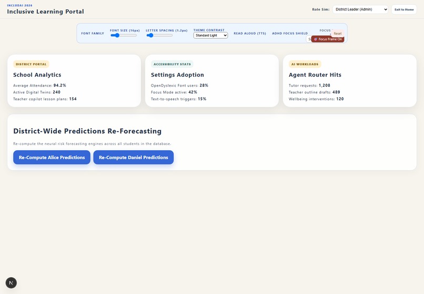The image size is (424, 294).
Task: Click Teacher copilot lesson plans 154
Action: coord(45,99)
